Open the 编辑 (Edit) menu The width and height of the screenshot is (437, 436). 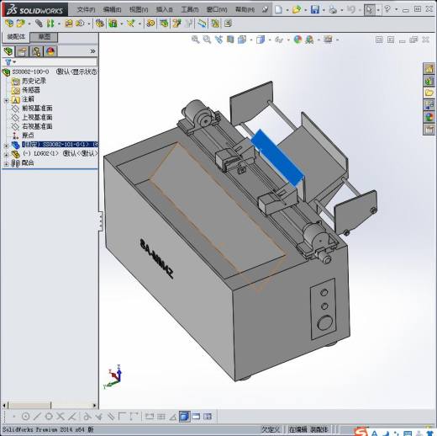(112, 10)
